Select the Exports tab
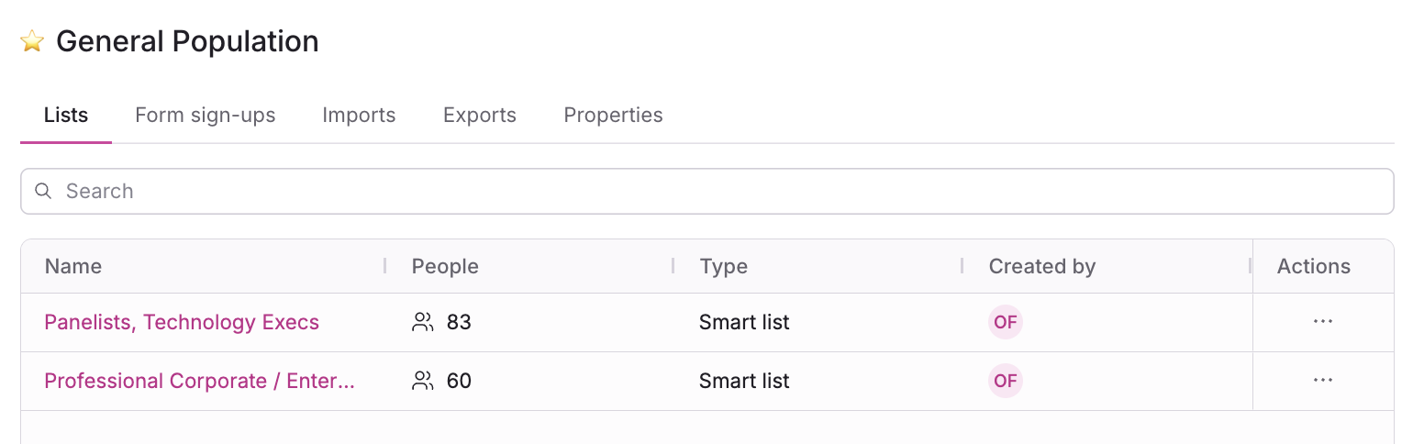This screenshot has width=1413, height=444. pos(480,116)
